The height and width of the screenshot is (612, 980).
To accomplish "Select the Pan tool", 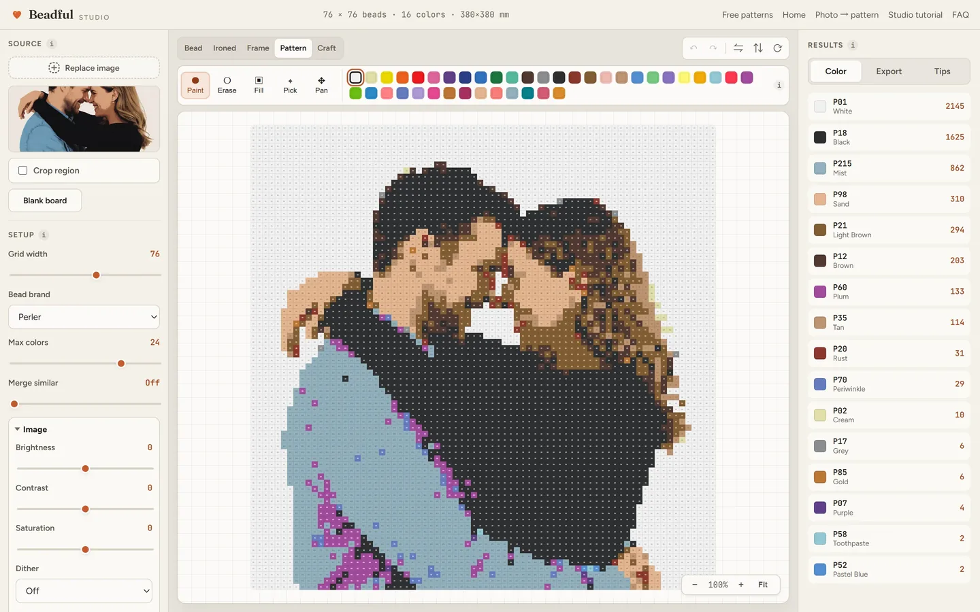I will click(321, 85).
